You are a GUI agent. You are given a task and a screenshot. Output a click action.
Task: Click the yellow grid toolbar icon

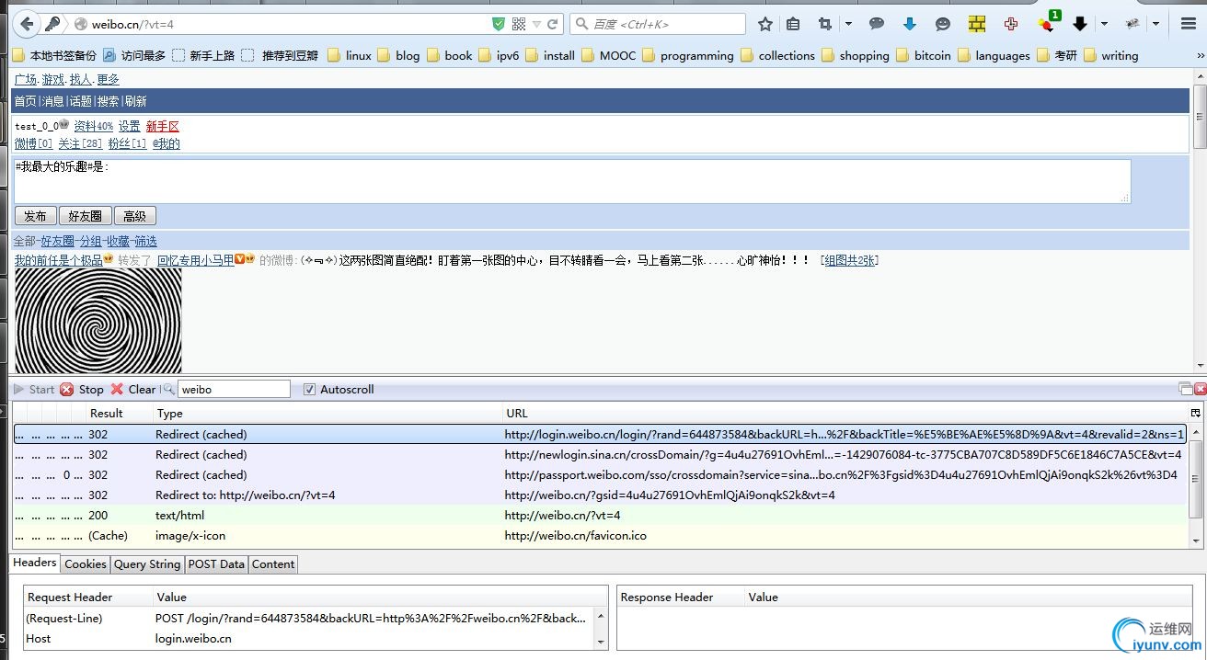pos(977,24)
